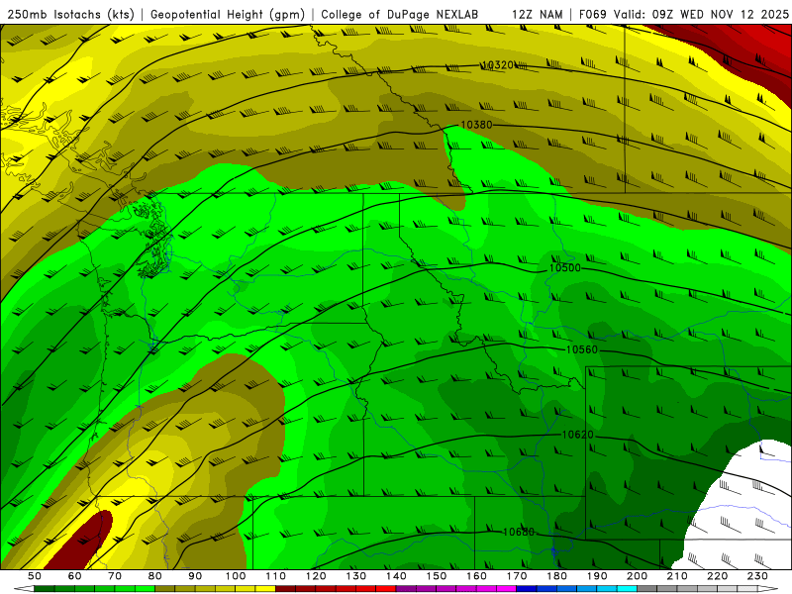Image resolution: width=792 pixels, height=594 pixels.
Task: Select the 10620 height contour label
Action: point(578,435)
